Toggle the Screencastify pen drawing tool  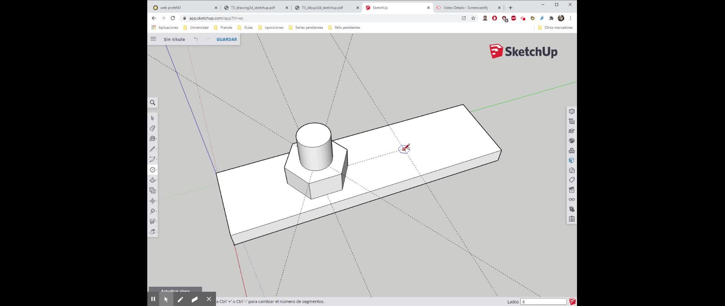[180, 299]
